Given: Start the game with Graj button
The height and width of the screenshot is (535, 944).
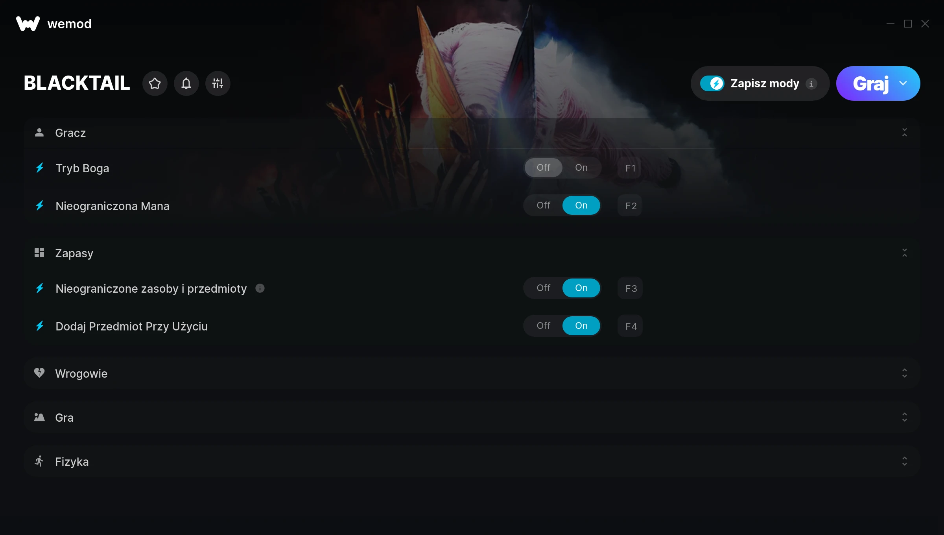Looking at the screenshot, I should [x=870, y=83].
